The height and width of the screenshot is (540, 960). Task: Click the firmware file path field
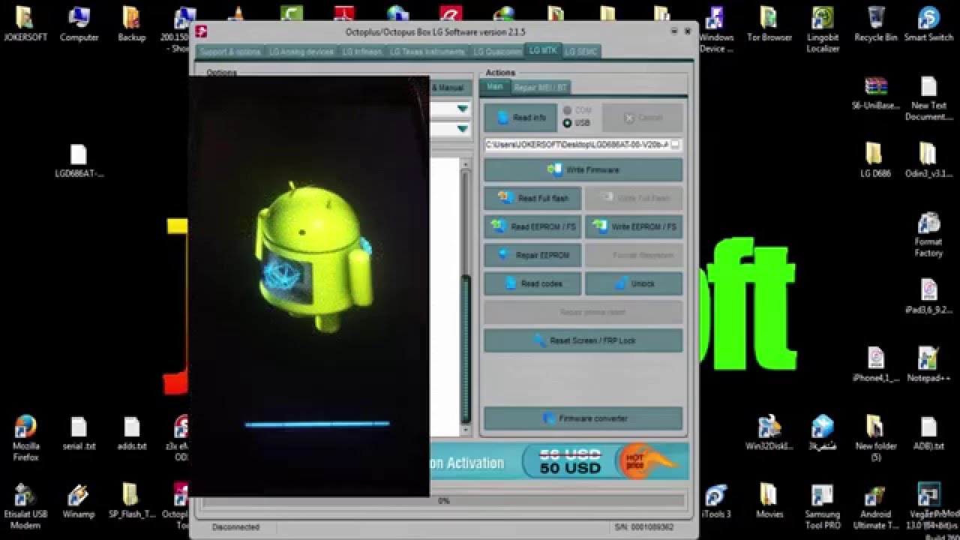tap(577, 144)
